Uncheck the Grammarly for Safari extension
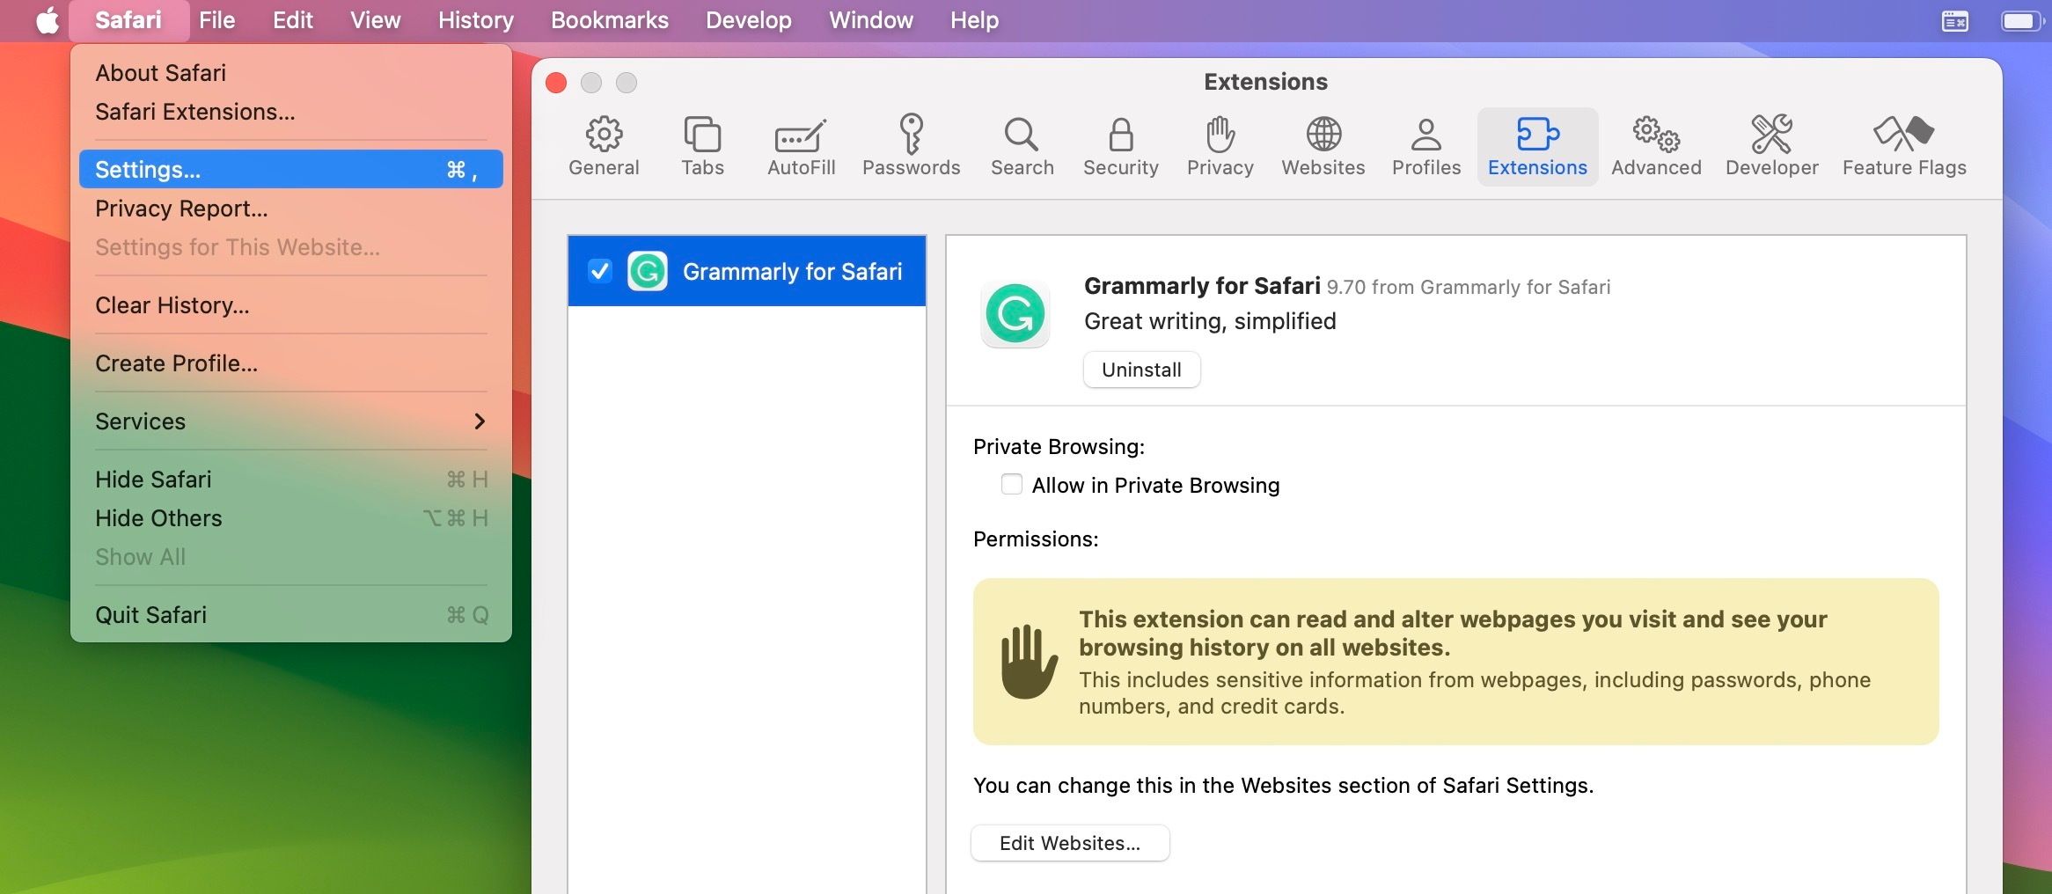The height and width of the screenshot is (894, 2052). [x=600, y=272]
